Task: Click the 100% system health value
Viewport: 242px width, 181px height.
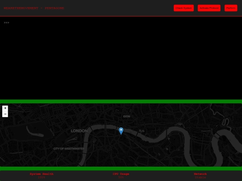Action: click(42, 177)
